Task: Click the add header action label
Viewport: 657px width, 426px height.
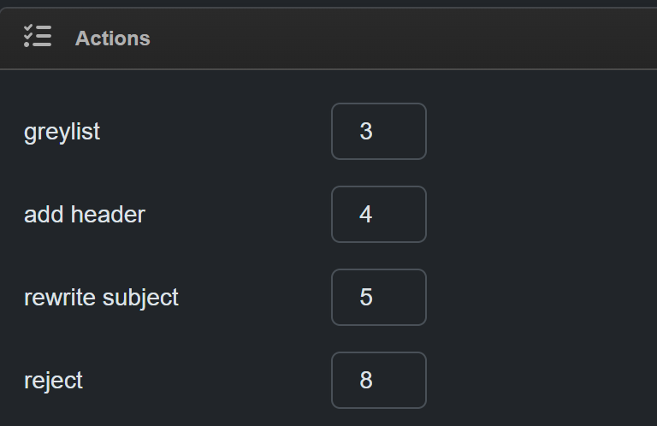Action: 85,215
